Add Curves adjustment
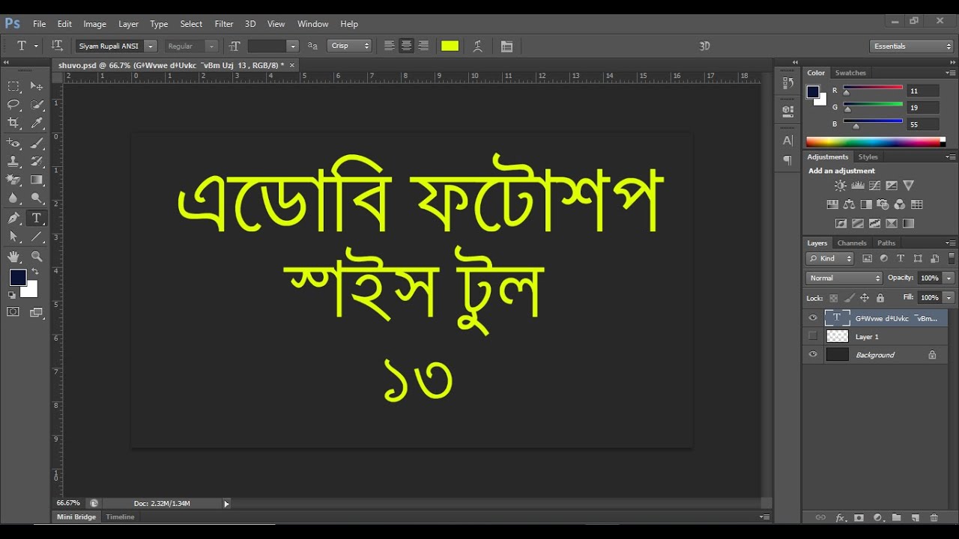The width and height of the screenshot is (959, 539). coord(874,186)
